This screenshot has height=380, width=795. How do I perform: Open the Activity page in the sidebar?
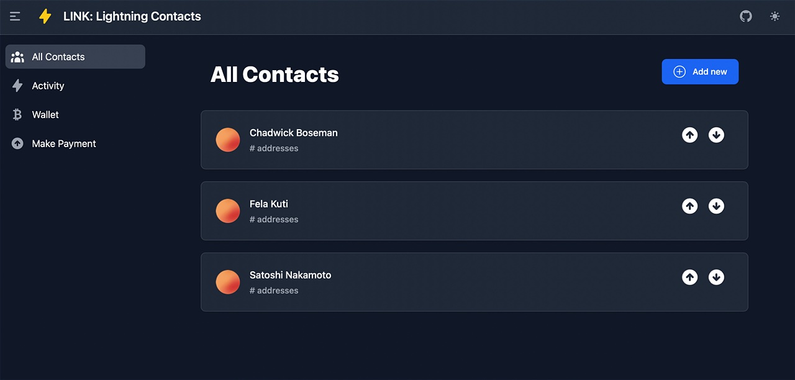coord(48,86)
